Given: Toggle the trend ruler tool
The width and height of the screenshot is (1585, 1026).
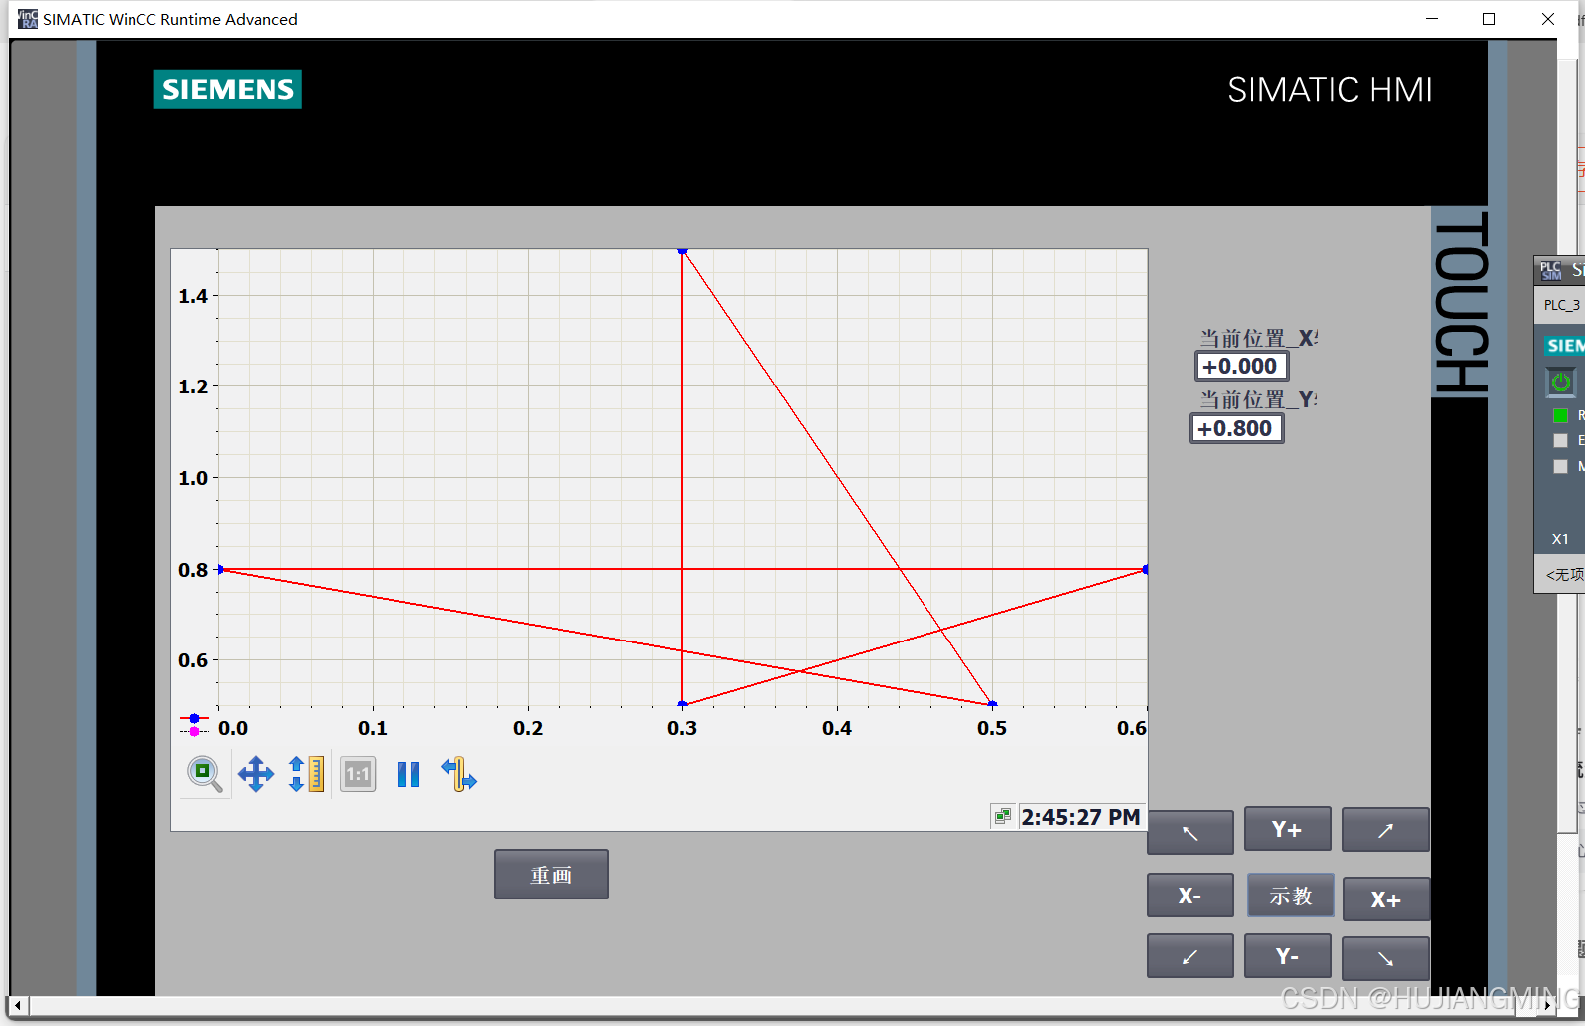Looking at the screenshot, I should 459,774.
